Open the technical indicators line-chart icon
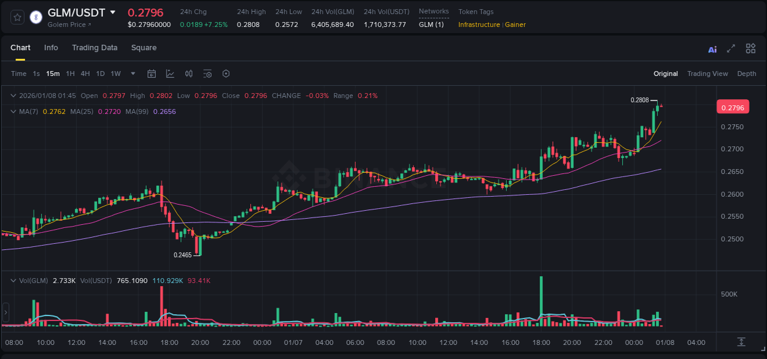 pyautogui.click(x=170, y=74)
